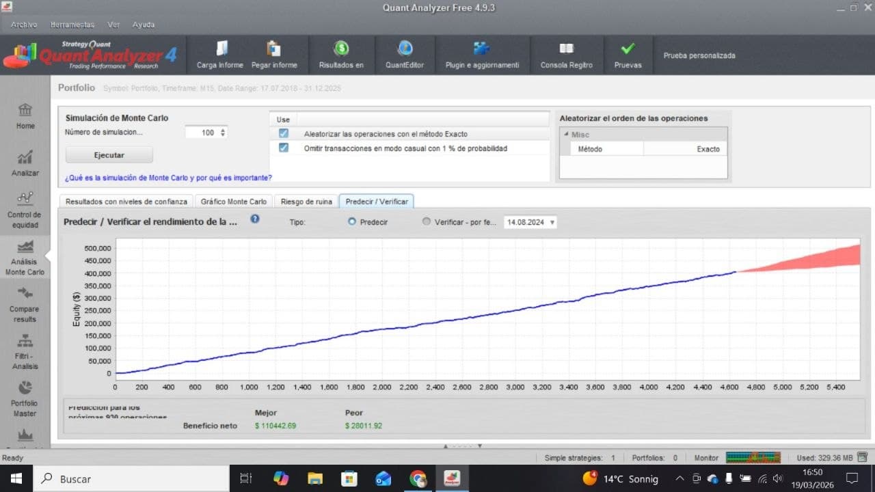This screenshot has width=875, height=492.
Task: Click the Used: 329.36 MB status text
Action: (x=824, y=458)
